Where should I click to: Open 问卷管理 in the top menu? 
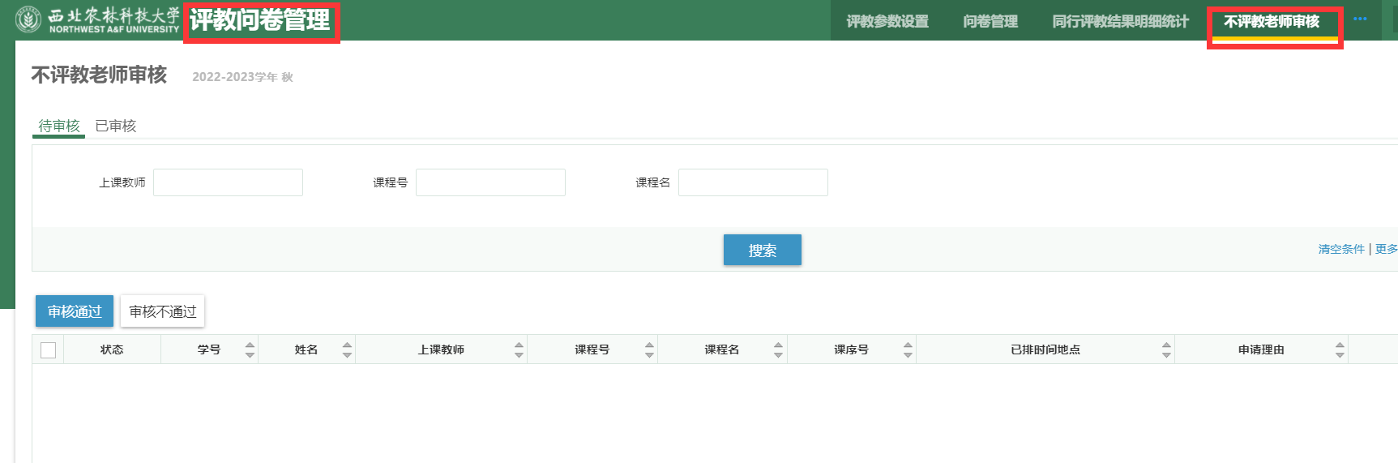tap(990, 22)
